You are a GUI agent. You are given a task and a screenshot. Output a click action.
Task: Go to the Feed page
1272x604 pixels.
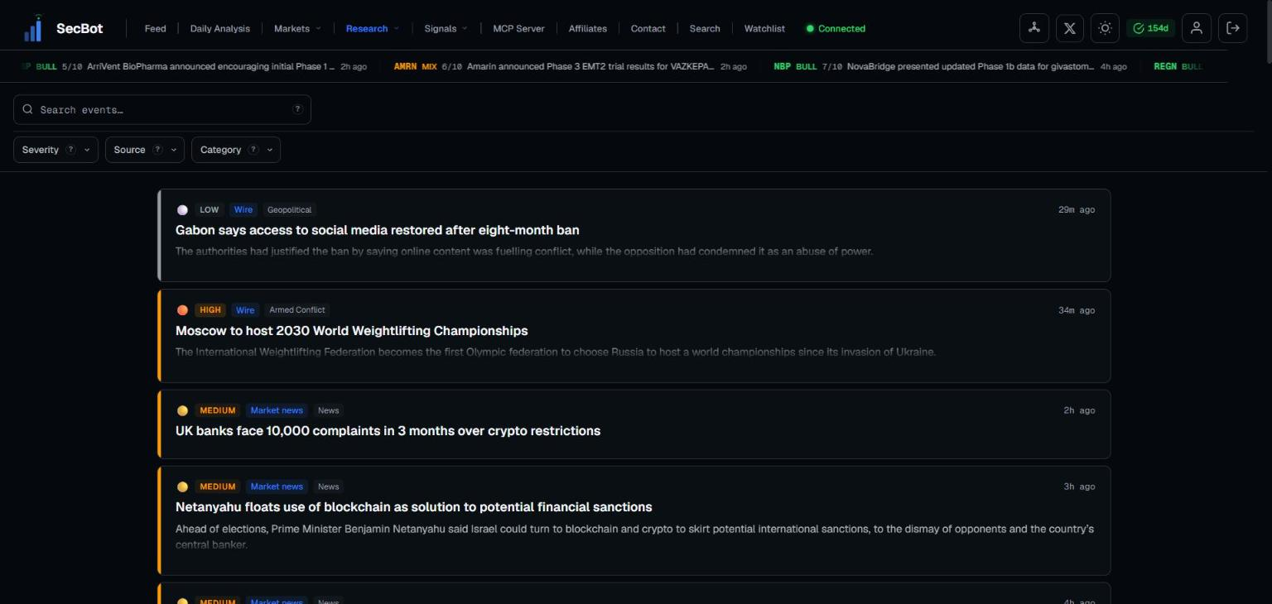[x=155, y=28]
